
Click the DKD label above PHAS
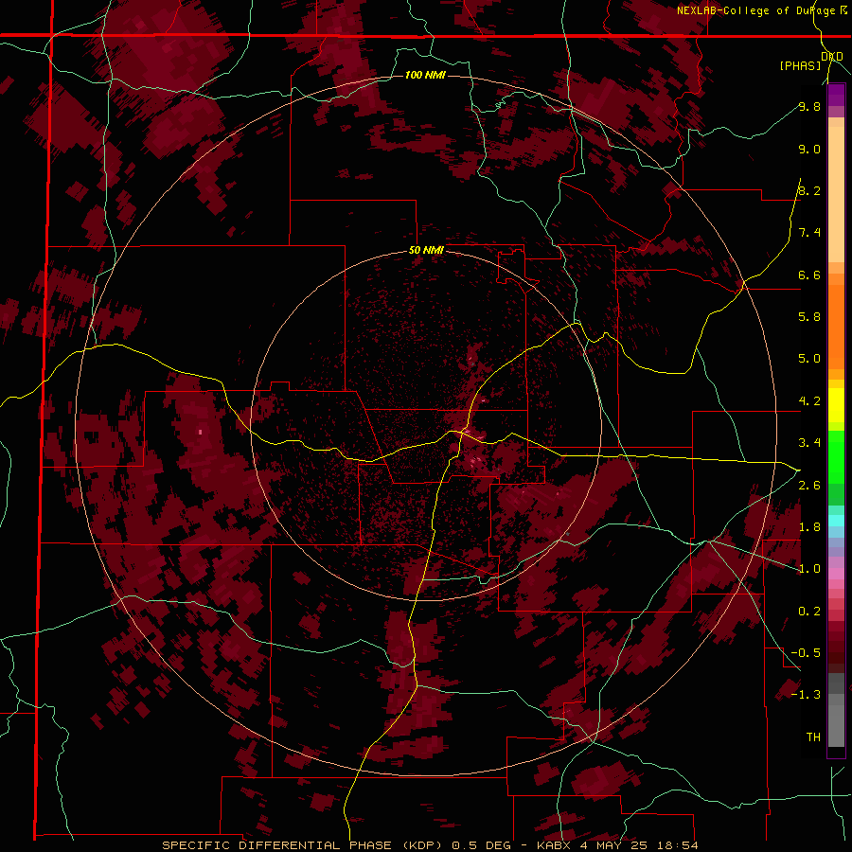831,57
